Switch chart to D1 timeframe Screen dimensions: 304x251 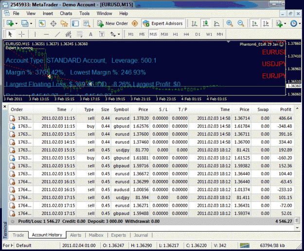[197, 35]
